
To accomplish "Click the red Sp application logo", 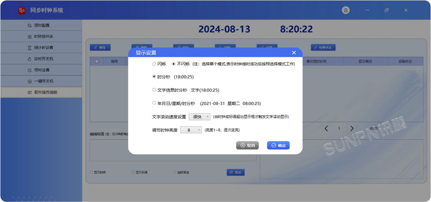I will pyautogui.click(x=22, y=10).
